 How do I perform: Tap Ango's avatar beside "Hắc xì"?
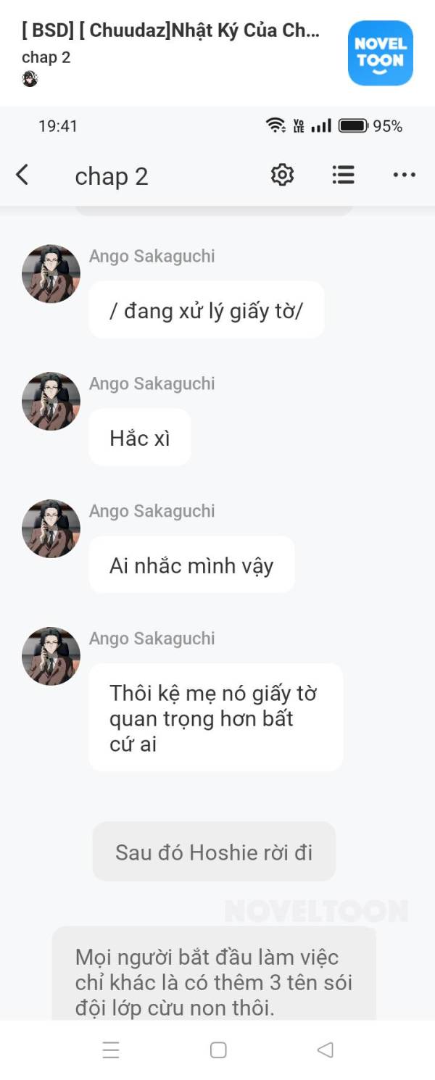click(51, 401)
